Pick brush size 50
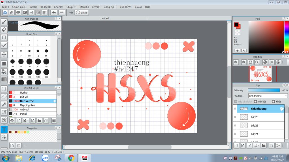 [46, 63]
